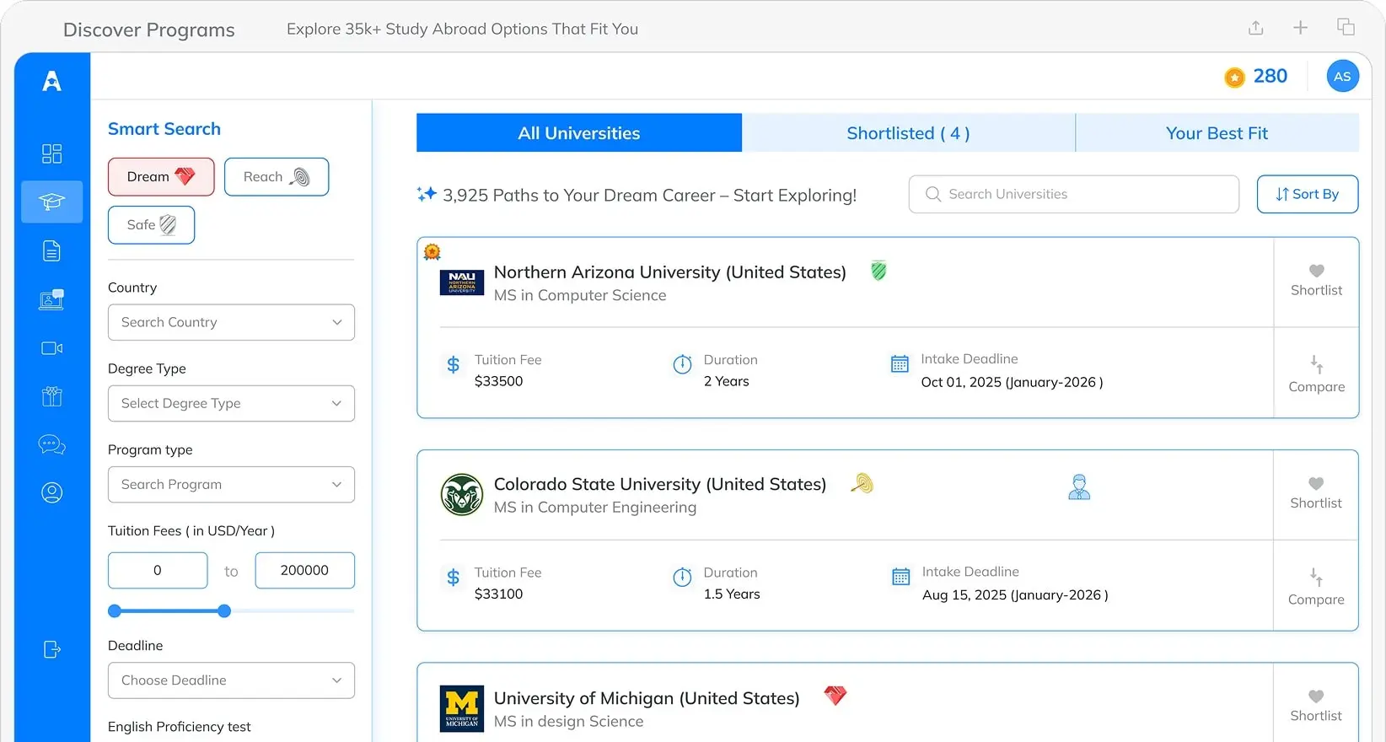Viewport: 1386px width, 742px height.
Task: Click the Northern Arizona University logo
Action: tap(462, 282)
